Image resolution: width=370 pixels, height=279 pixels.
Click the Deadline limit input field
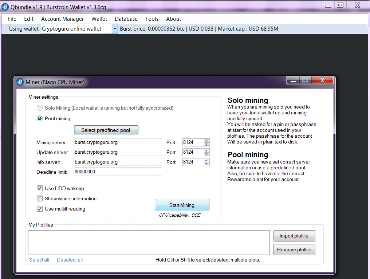point(118,172)
